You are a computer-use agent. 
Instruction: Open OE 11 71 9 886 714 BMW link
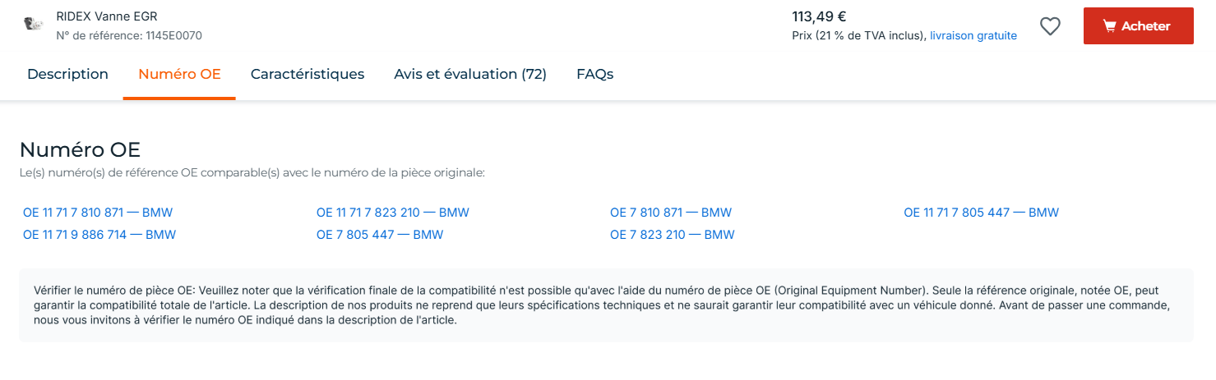coord(99,235)
